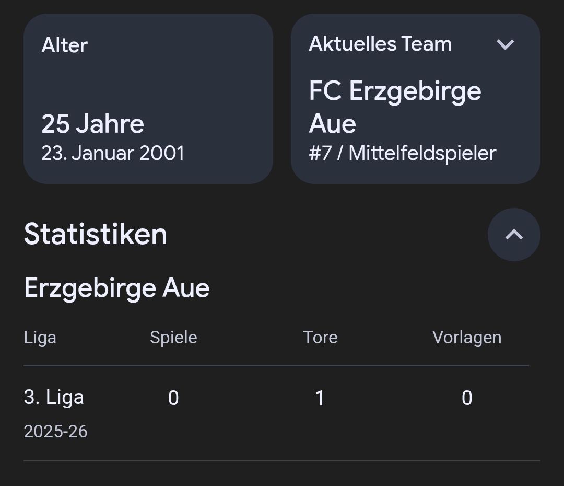This screenshot has width=564, height=486.
Task: Click the Spiele value 0
Action: point(173,398)
